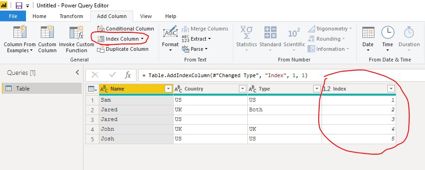Select Index value 5 cell
This screenshot has height=170, width=425.
pyautogui.click(x=359, y=139)
